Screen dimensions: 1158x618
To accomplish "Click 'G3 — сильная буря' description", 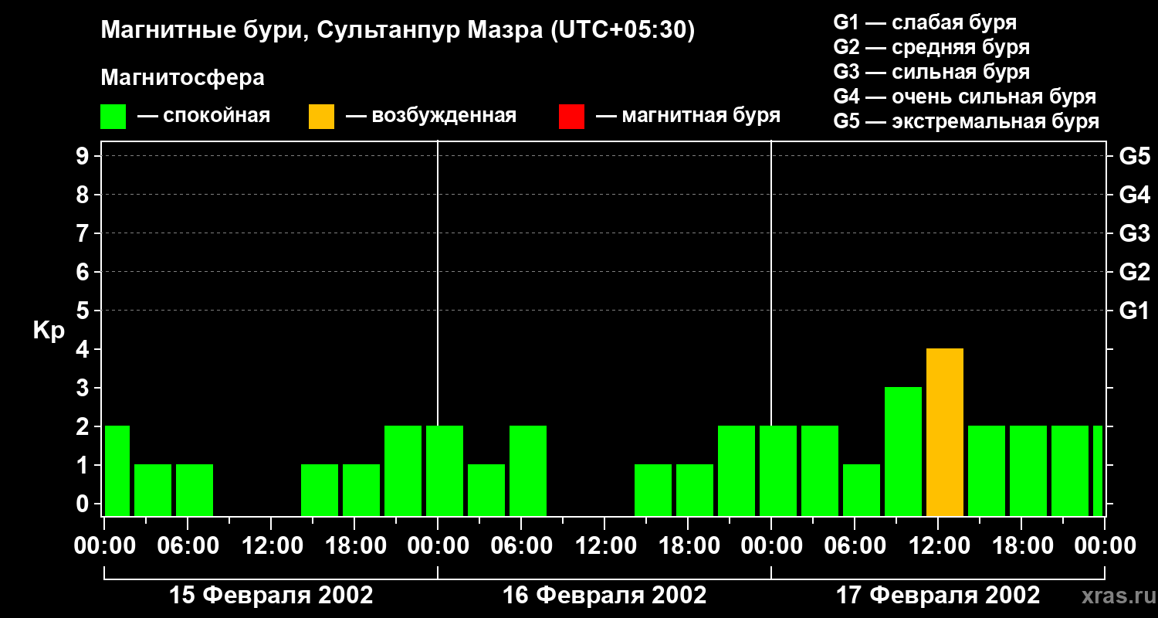I will pos(932,72).
